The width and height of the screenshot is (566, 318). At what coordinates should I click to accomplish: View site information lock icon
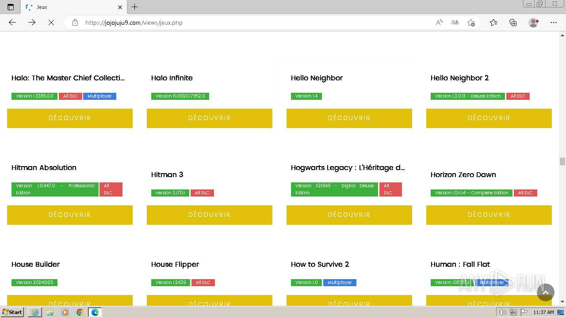pos(75,23)
